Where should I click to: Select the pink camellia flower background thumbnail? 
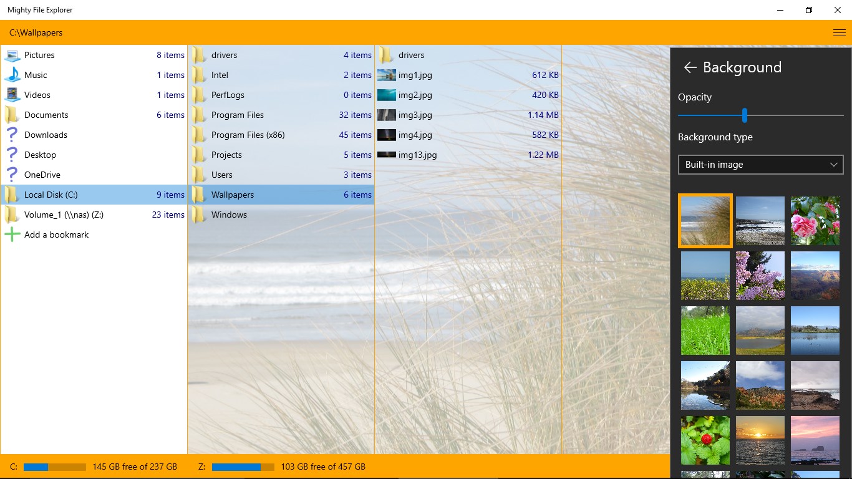click(815, 221)
